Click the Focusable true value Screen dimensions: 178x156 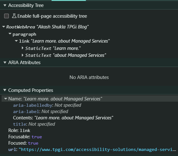[x=37, y=137]
